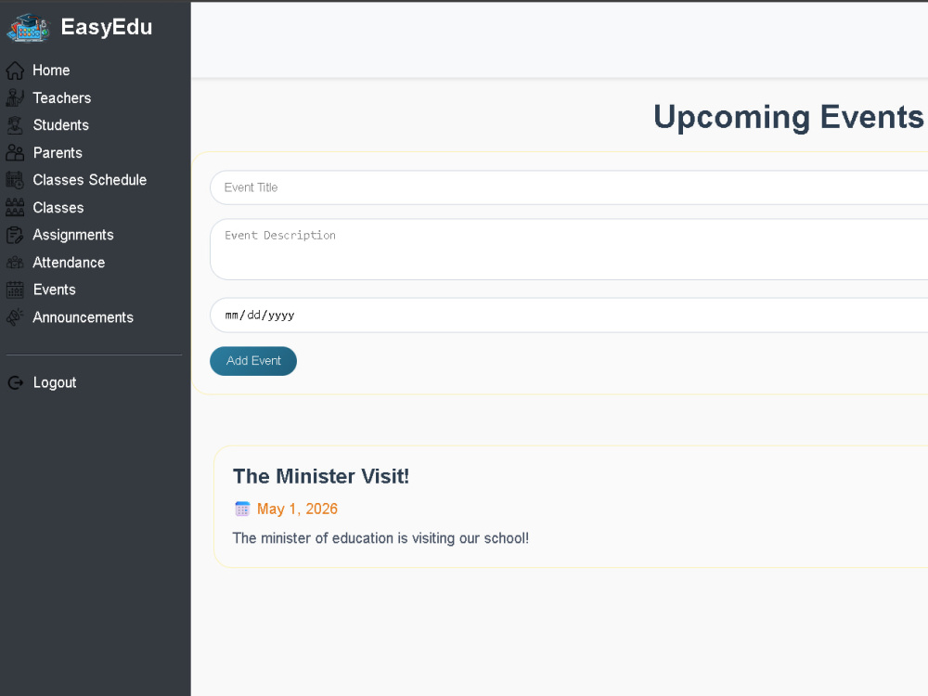Go to the Attendance page

click(x=69, y=263)
